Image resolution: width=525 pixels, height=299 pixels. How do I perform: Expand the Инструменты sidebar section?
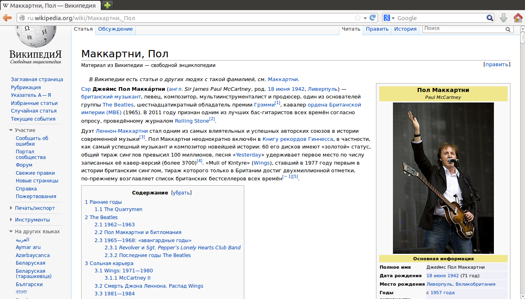click(11, 220)
